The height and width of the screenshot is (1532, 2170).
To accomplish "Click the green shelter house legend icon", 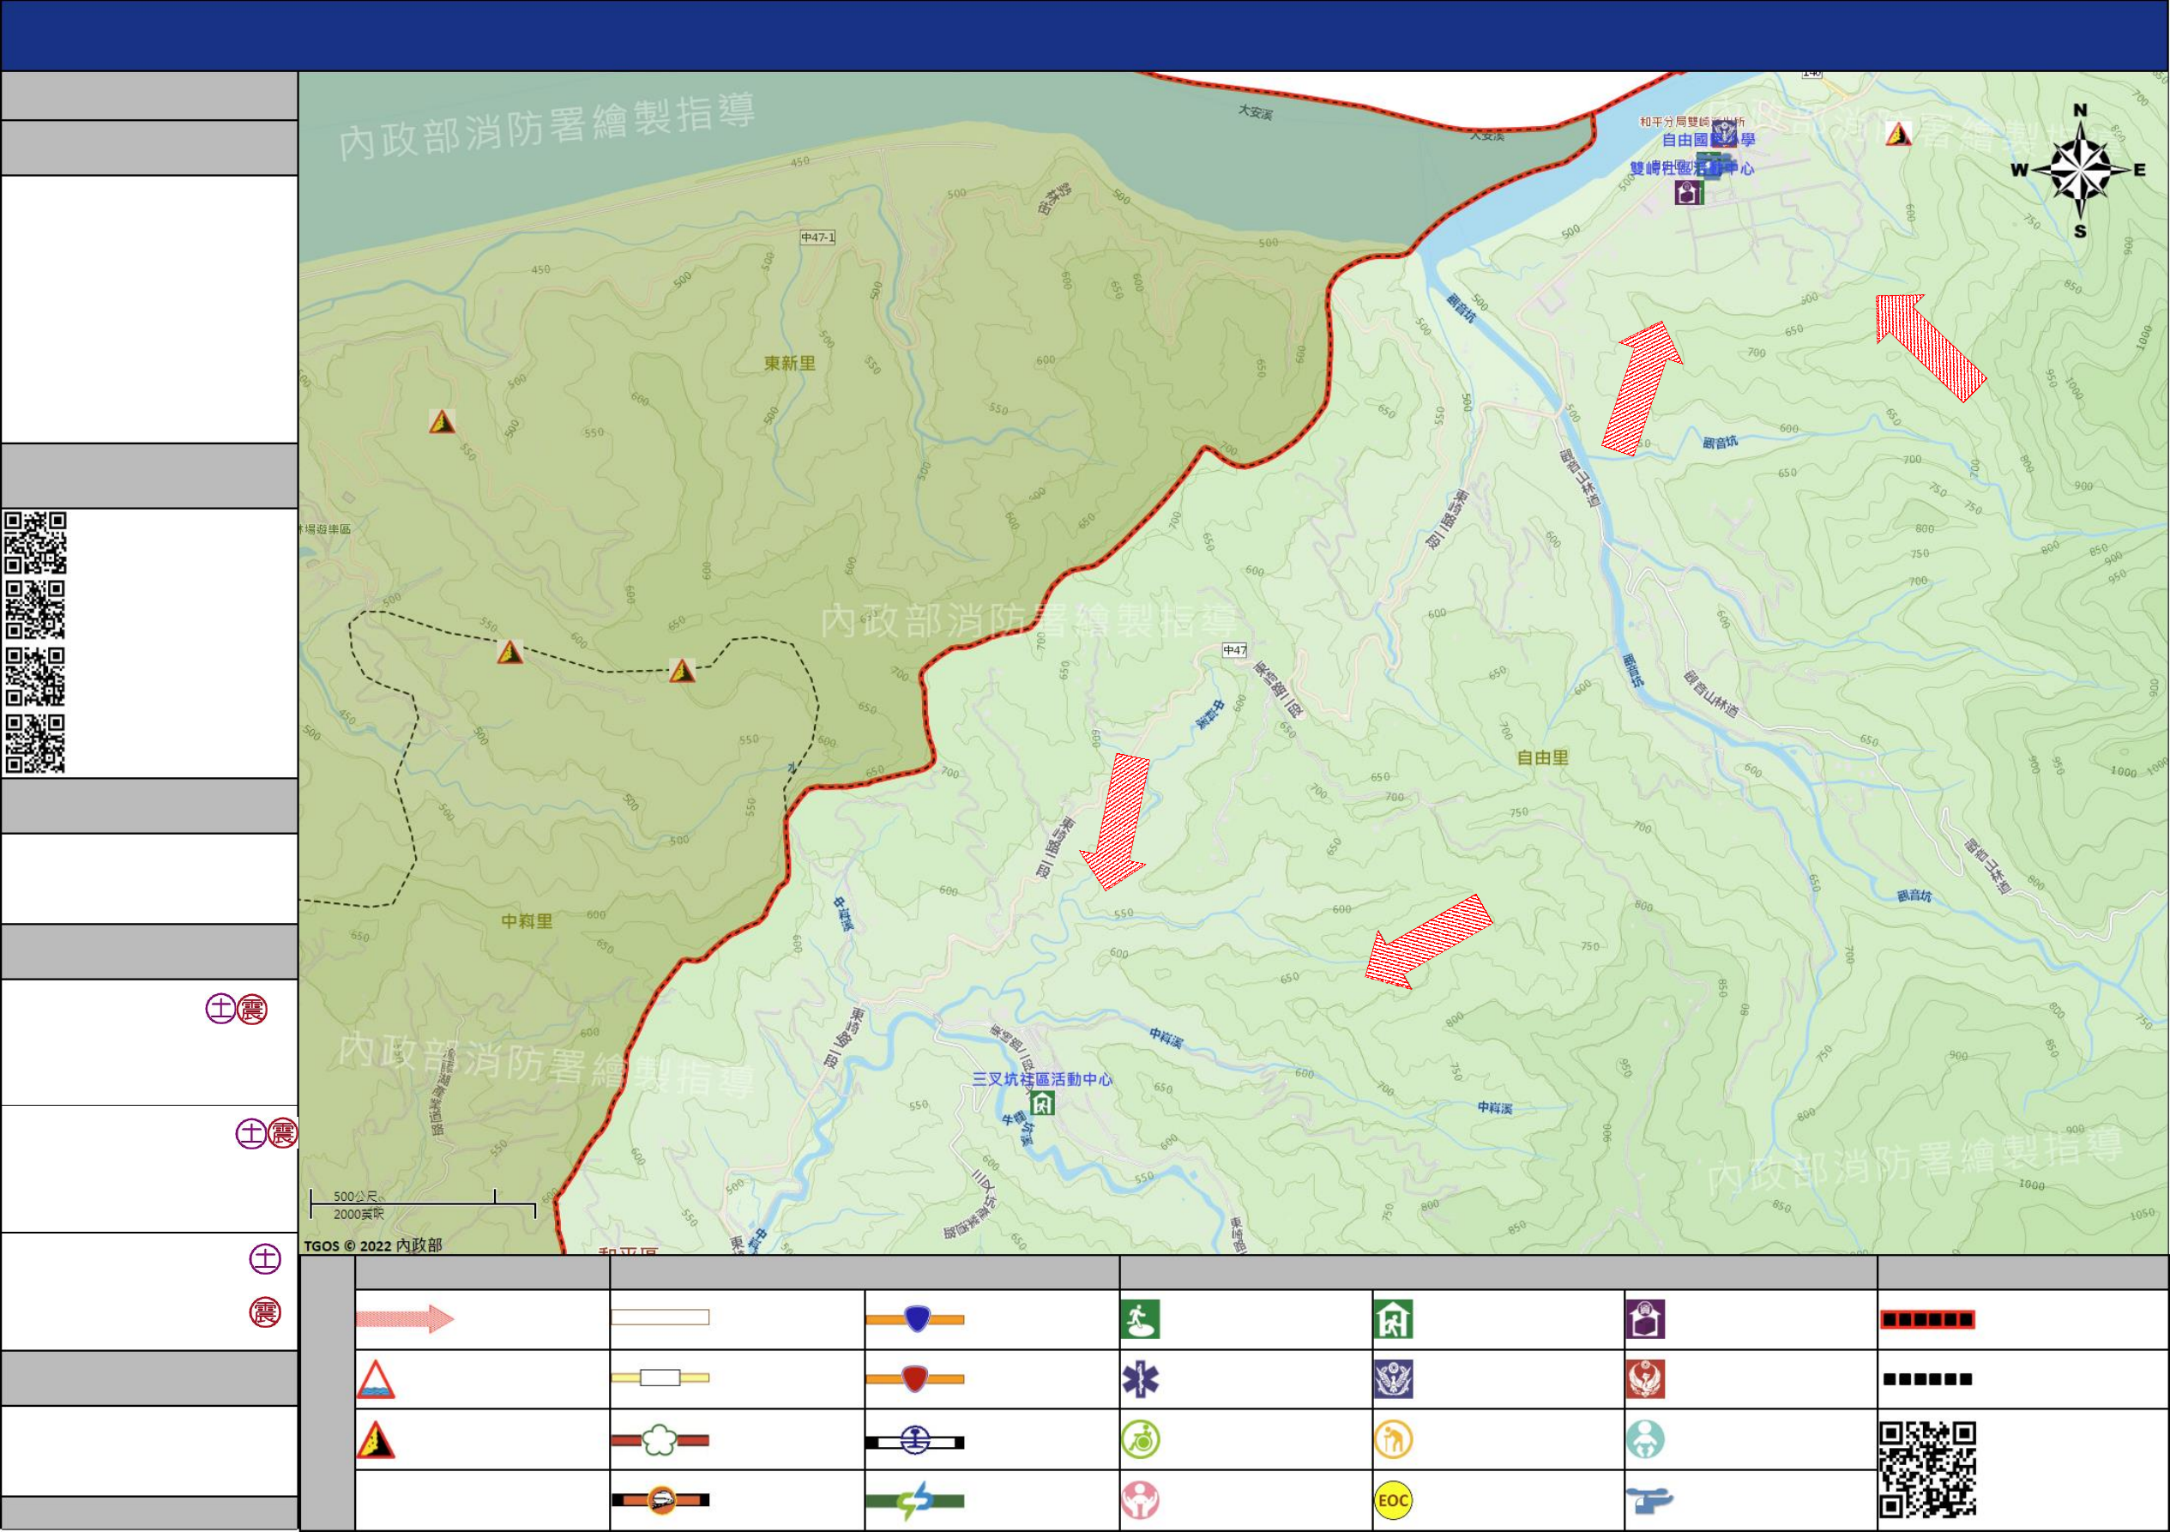I will pos(1394,1319).
